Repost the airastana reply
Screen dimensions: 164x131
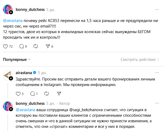[x=46, y=94]
